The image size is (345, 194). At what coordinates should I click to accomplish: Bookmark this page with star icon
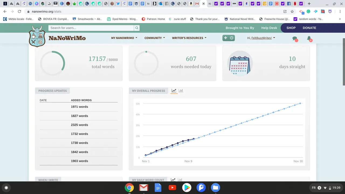(x=292, y=12)
